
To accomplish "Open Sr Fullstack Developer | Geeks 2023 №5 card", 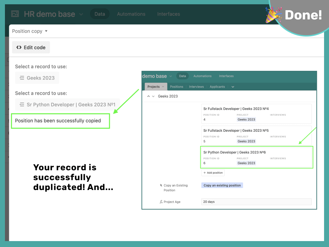I will click(x=256, y=136).
